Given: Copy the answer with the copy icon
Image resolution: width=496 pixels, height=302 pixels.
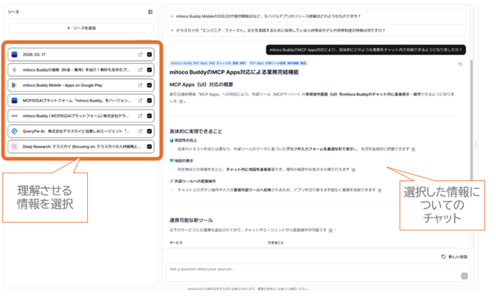Looking at the screenshot, I should click(x=461, y=64).
